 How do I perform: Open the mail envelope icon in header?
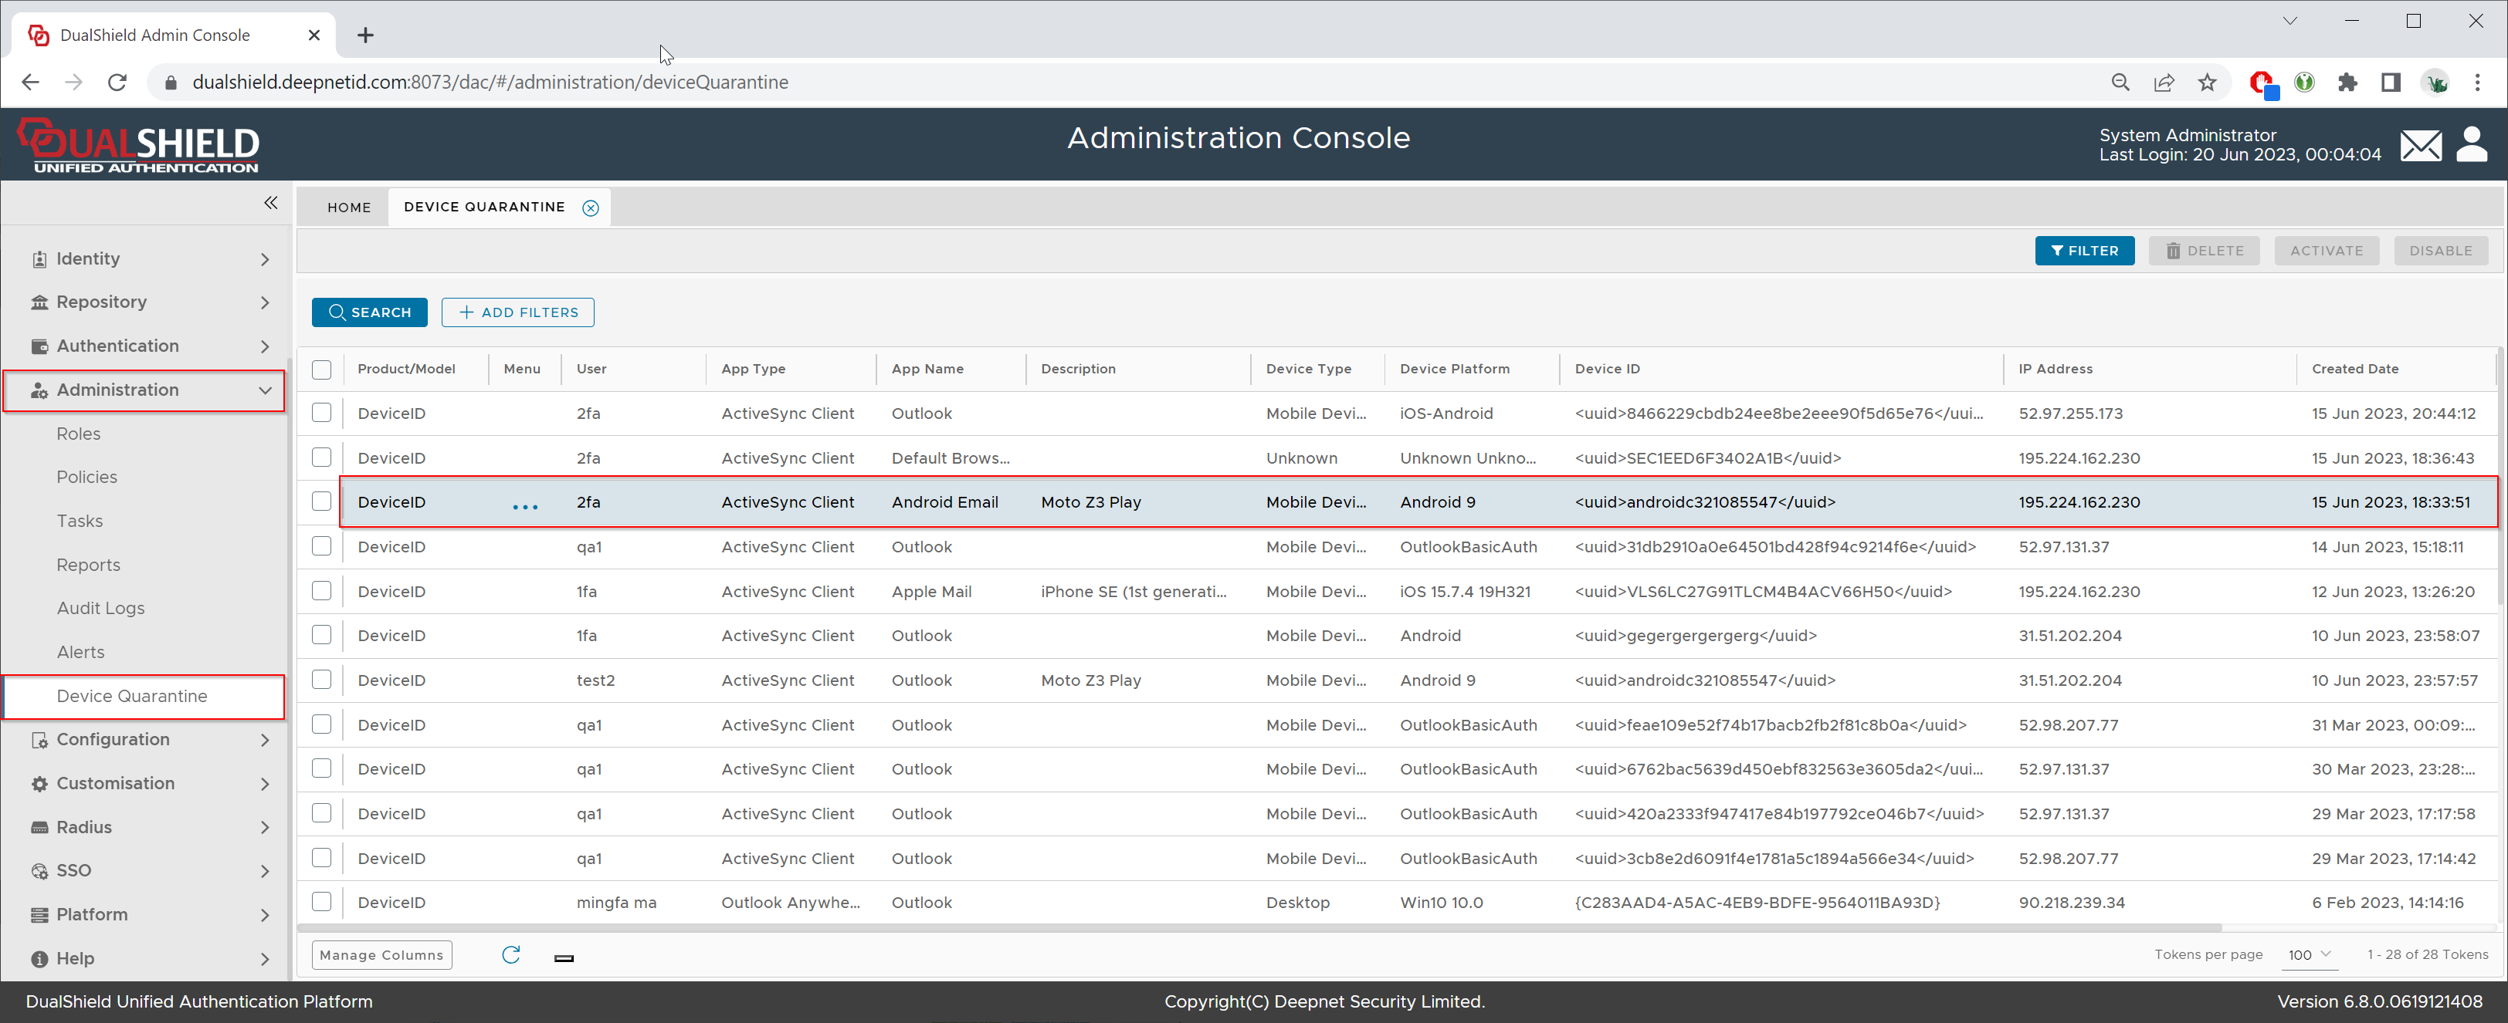click(x=2421, y=146)
